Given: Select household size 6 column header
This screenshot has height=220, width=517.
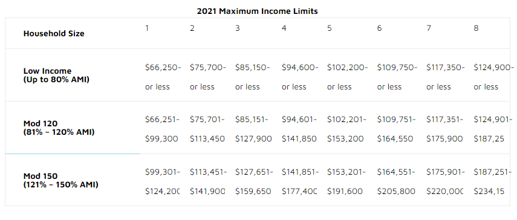Looking at the screenshot, I should coord(380,28).
